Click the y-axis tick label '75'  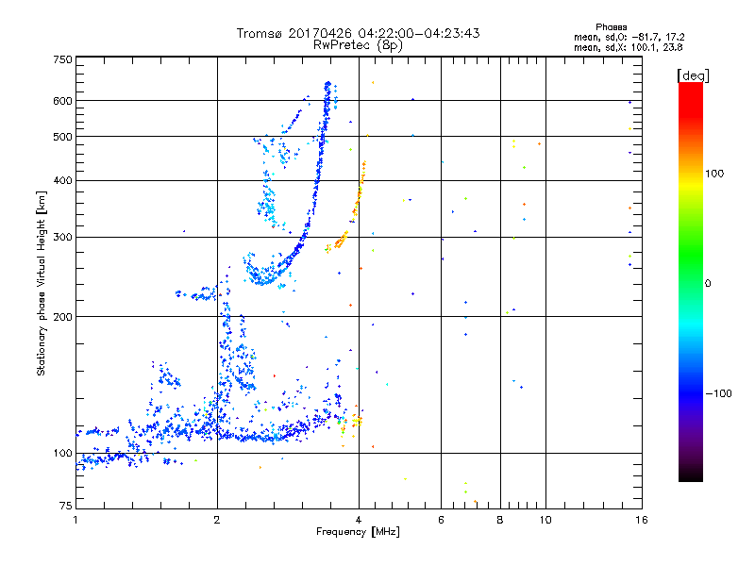click(x=66, y=506)
